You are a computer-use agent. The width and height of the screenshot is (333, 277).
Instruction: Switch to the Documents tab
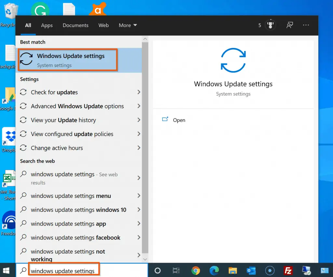click(75, 25)
